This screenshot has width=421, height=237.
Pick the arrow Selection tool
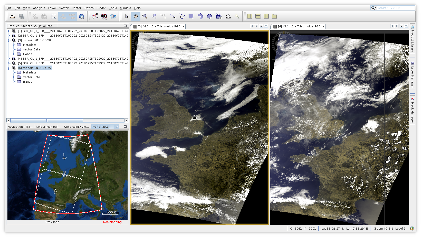tap(126, 16)
